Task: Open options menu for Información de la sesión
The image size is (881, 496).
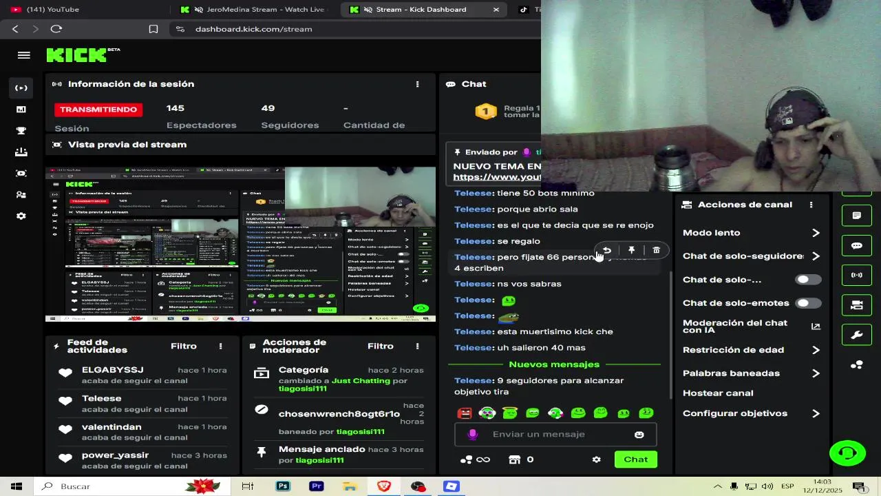Action: tap(417, 84)
